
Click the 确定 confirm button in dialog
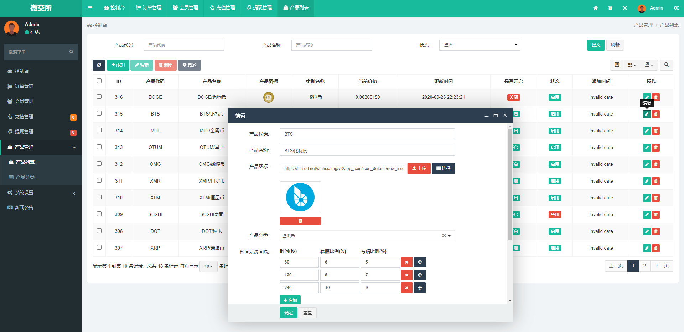coord(288,313)
